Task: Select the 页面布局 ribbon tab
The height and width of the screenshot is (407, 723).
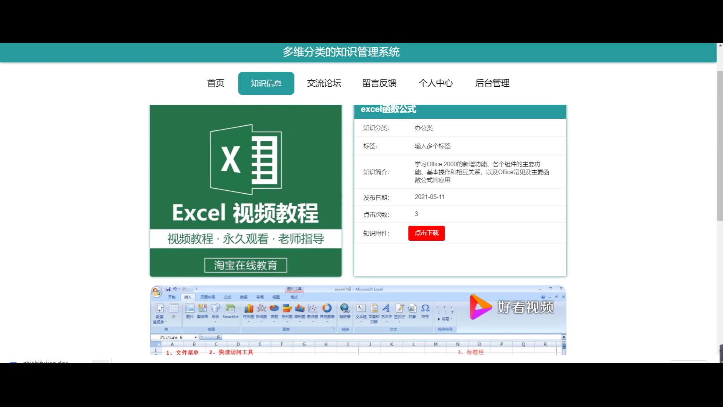Action: [207, 297]
